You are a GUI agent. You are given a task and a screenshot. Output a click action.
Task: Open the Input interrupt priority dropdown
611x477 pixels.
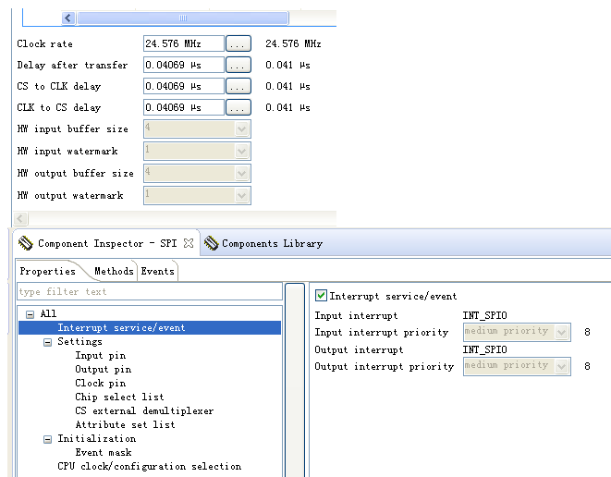(561, 332)
